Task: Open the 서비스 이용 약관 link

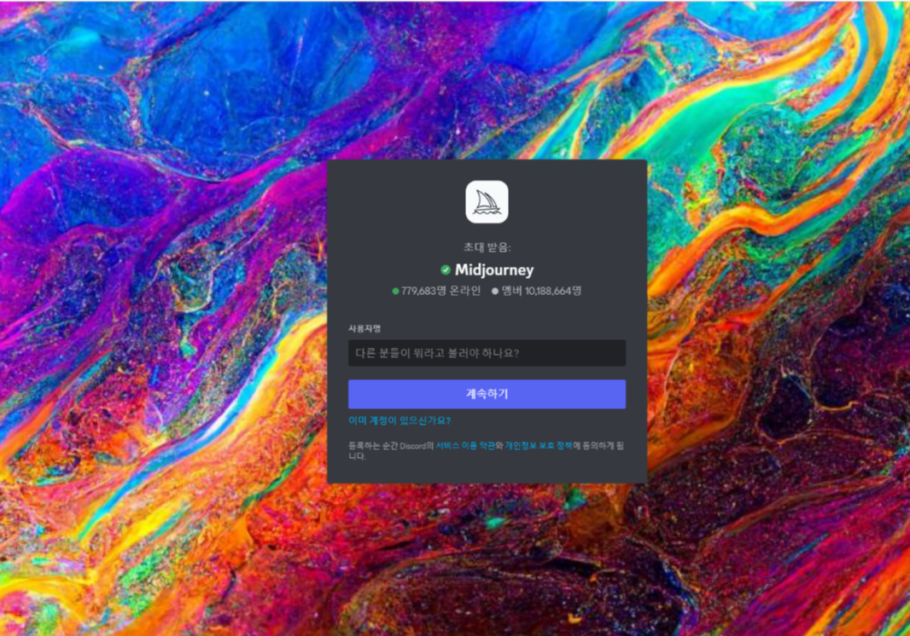Action: (465, 445)
